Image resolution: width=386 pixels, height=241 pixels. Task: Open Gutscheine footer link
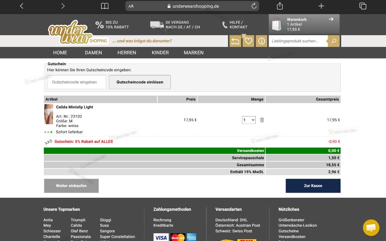click(x=289, y=231)
